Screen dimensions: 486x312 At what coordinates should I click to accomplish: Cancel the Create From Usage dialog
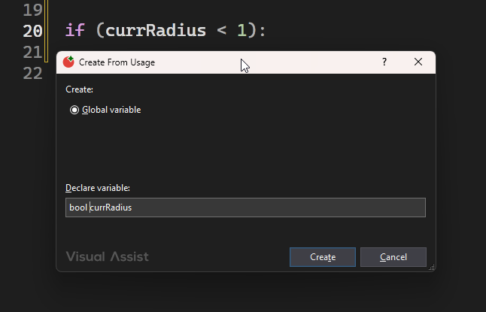pos(393,257)
